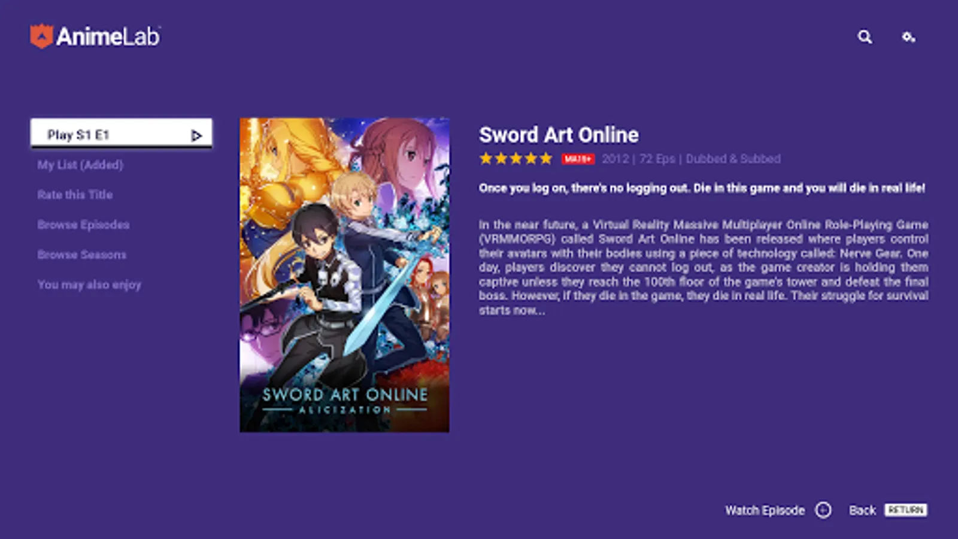This screenshot has width=958, height=539.
Task: Click the Watch Episode label
Action: tap(765, 510)
